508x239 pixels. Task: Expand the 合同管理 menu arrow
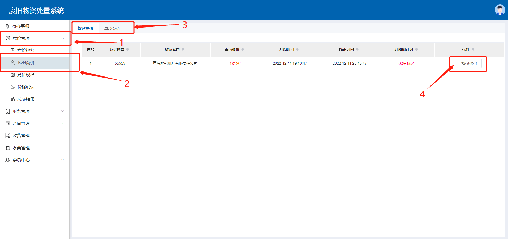point(63,123)
